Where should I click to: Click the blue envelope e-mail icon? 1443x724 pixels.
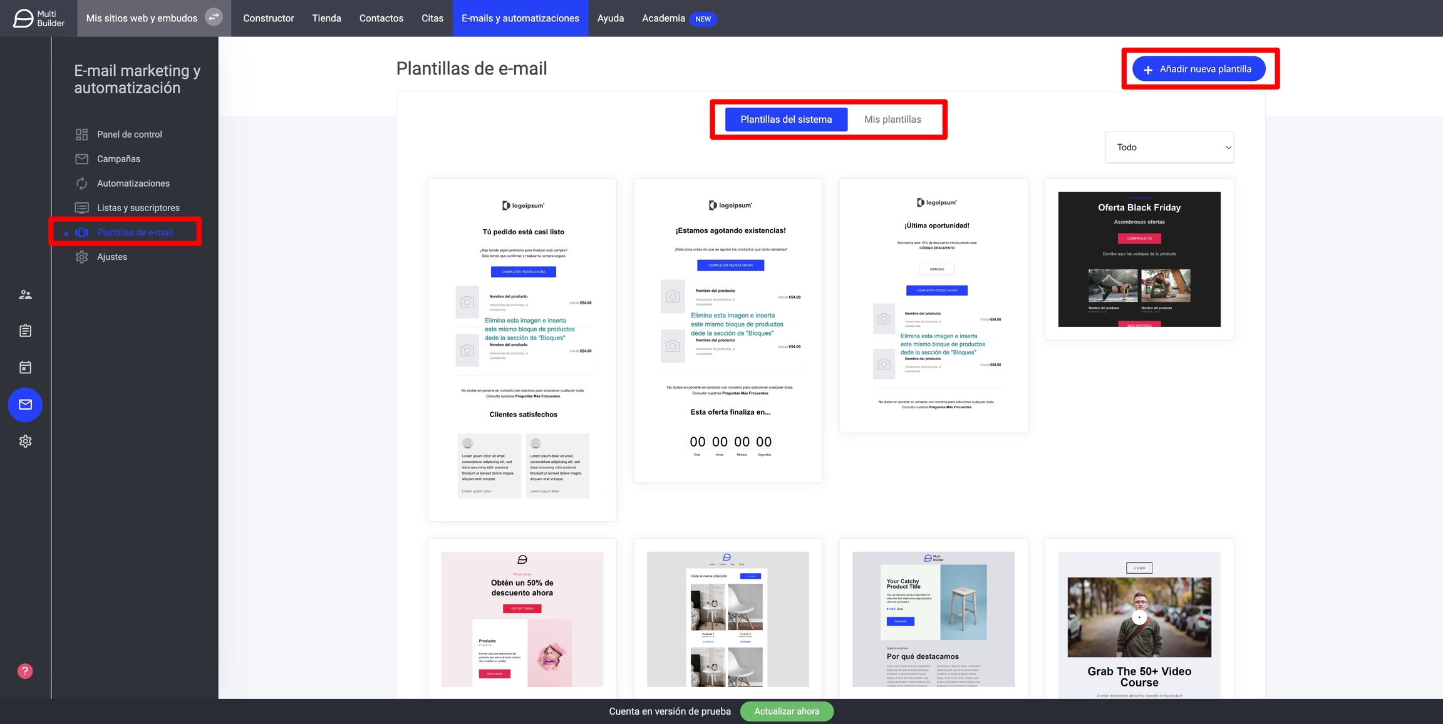(25, 405)
